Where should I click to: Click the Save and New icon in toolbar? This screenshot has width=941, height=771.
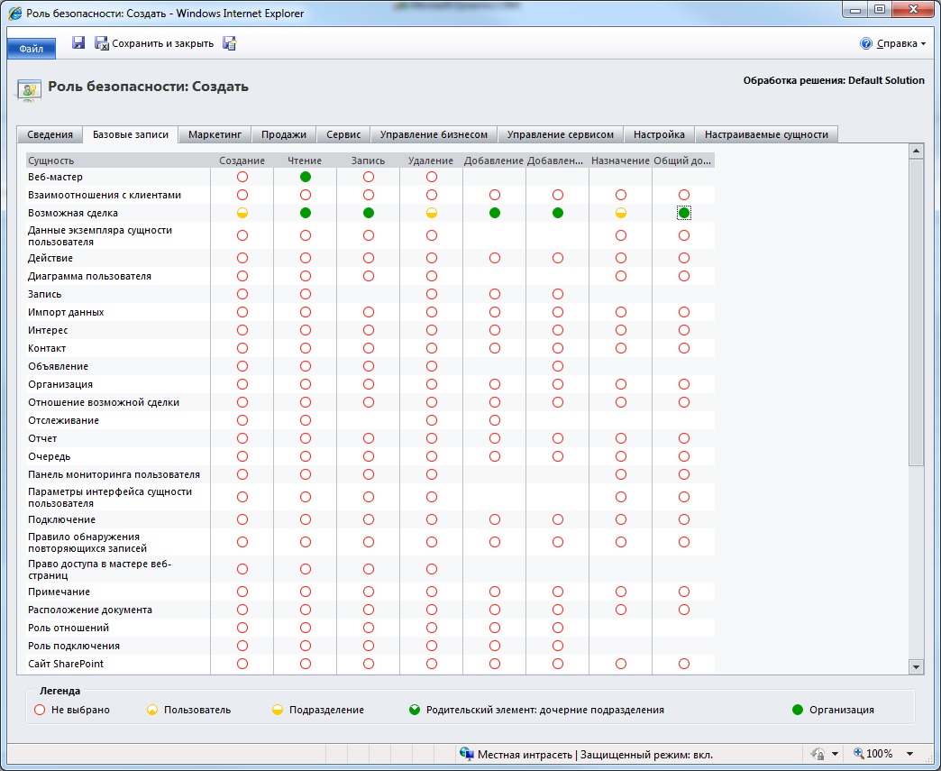pyautogui.click(x=229, y=43)
